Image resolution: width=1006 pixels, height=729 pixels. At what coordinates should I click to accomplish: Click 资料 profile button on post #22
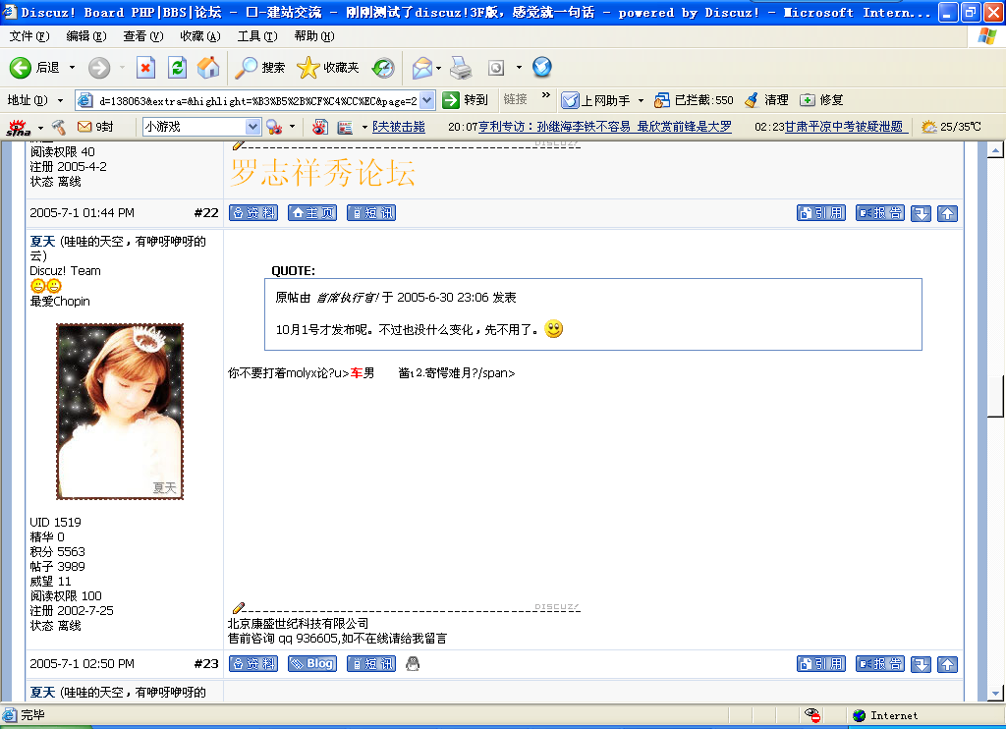pos(253,213)
